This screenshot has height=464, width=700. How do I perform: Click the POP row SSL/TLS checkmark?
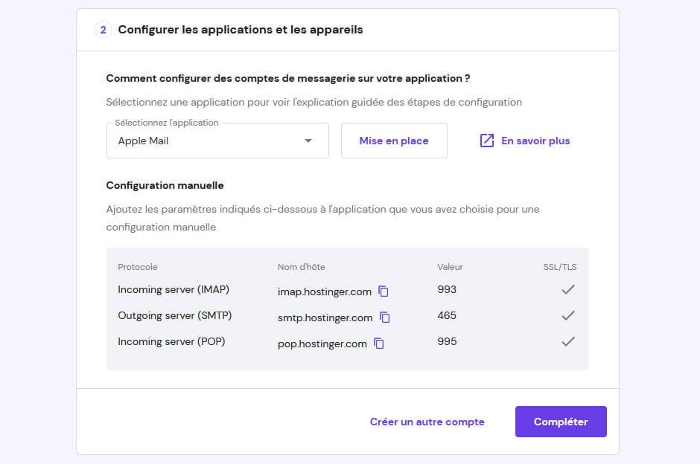(568, 341)
